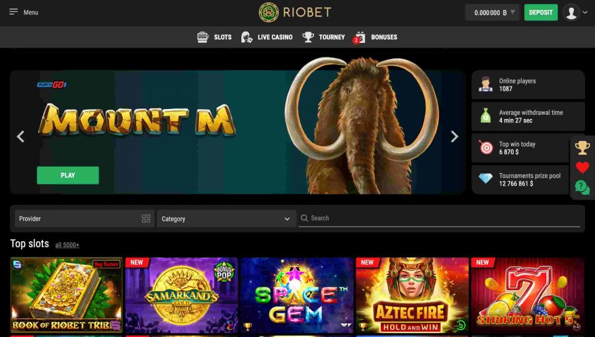Click the Play'n GO provider logo

(52, 85)
